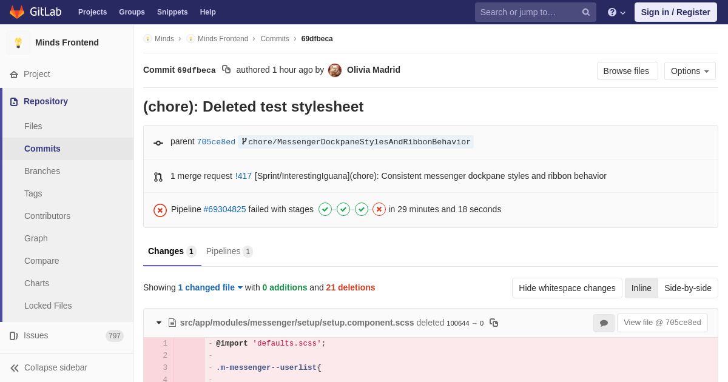728x382 pixels.
Task: Click the first passed stage icon
Action: [325, 209]
